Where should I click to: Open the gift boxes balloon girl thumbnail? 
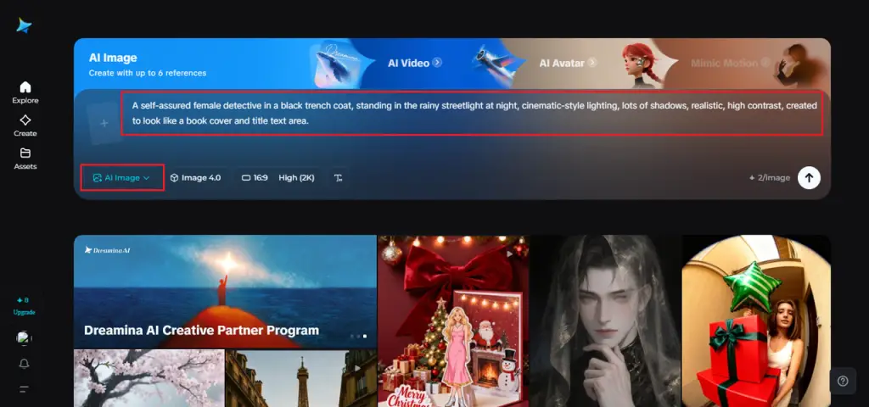756,321
